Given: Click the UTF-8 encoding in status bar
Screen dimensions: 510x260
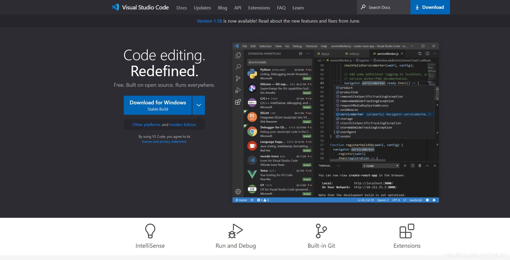Looking at the screenshot, I should pyautogui.click(x=396, y=200).
